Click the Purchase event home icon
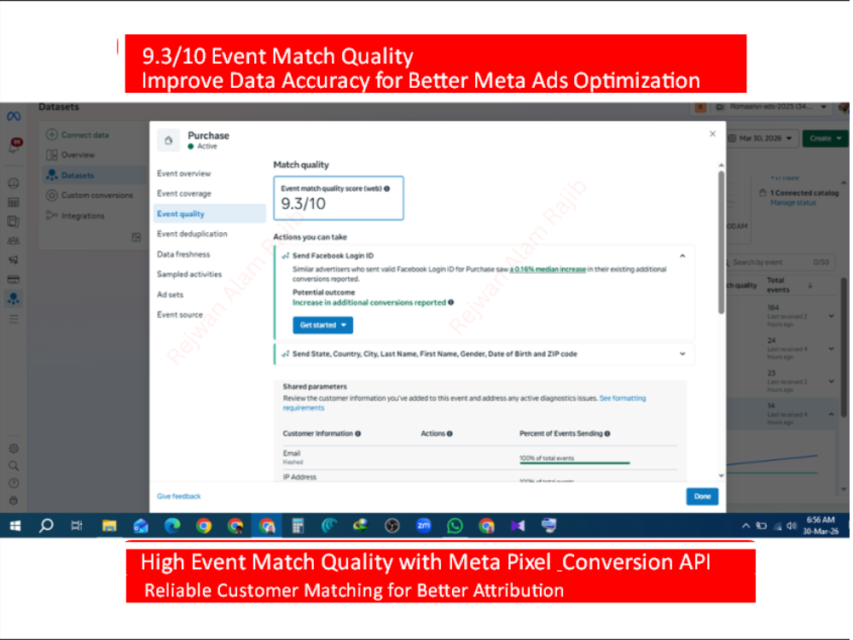Image resolution: width=853 pixels, height=640 pixels. coord(169,140)
